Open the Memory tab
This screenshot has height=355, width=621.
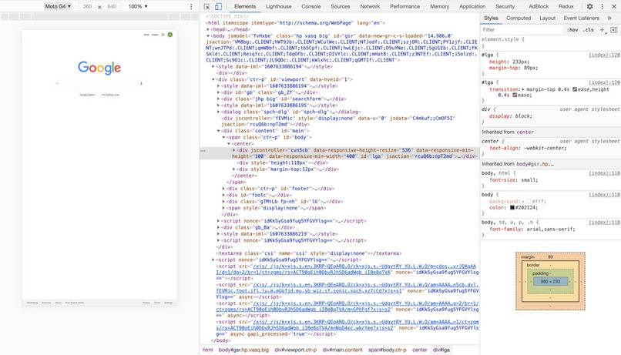pos(440,7)
